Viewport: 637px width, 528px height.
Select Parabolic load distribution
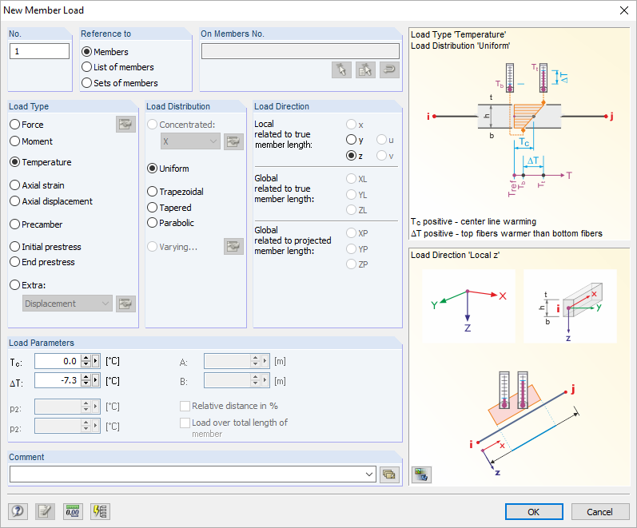[x=170, y=223]
